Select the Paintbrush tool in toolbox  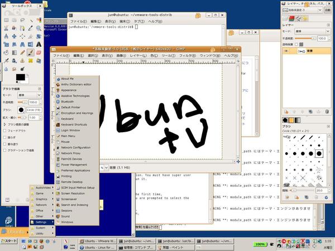31,52
